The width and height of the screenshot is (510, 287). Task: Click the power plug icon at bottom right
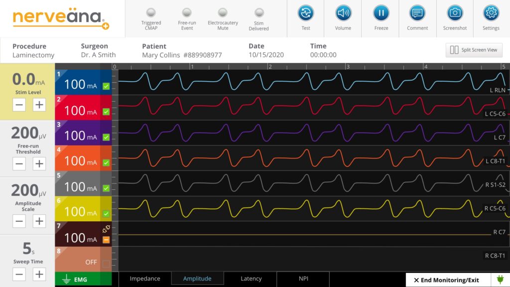coord(500,280)
